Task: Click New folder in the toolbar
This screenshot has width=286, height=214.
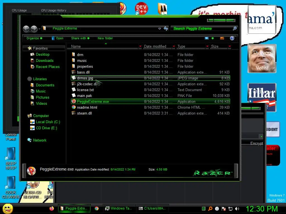Action: click(x=105, y=38)
